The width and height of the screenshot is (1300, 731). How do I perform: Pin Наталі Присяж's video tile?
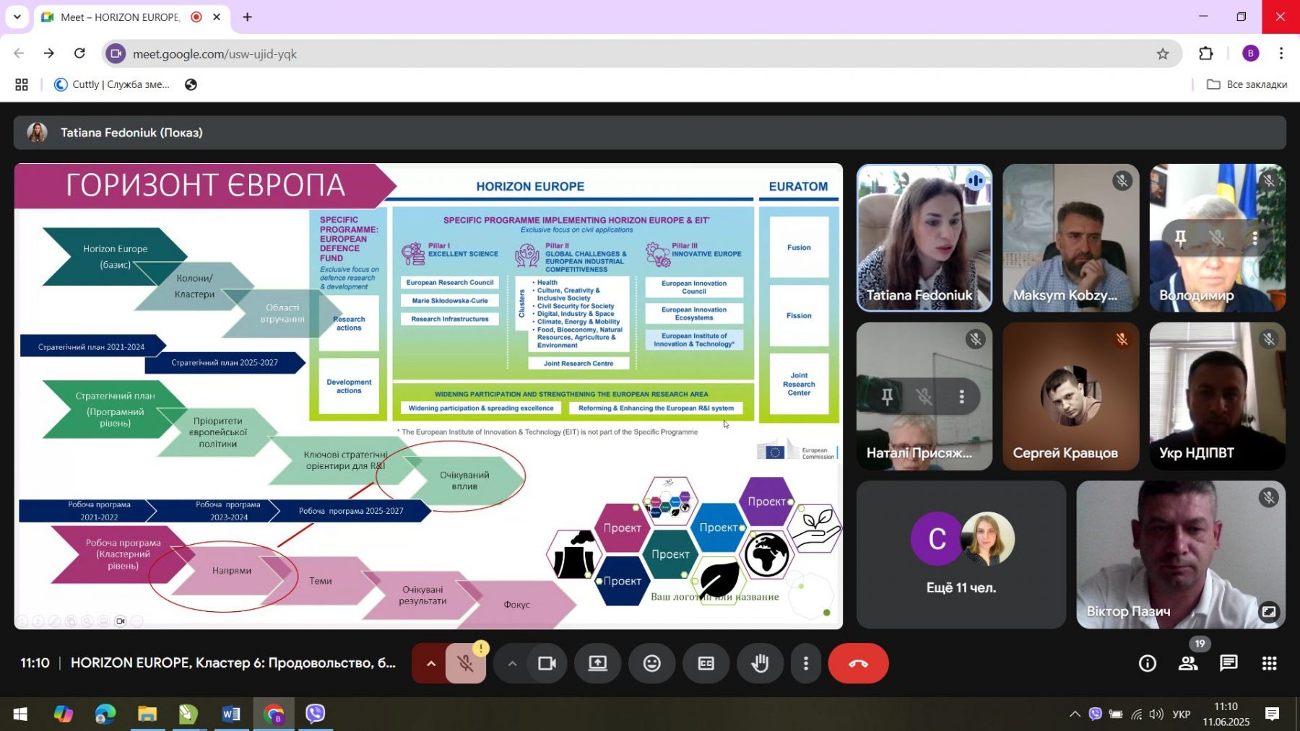click(x=888, y=396)
